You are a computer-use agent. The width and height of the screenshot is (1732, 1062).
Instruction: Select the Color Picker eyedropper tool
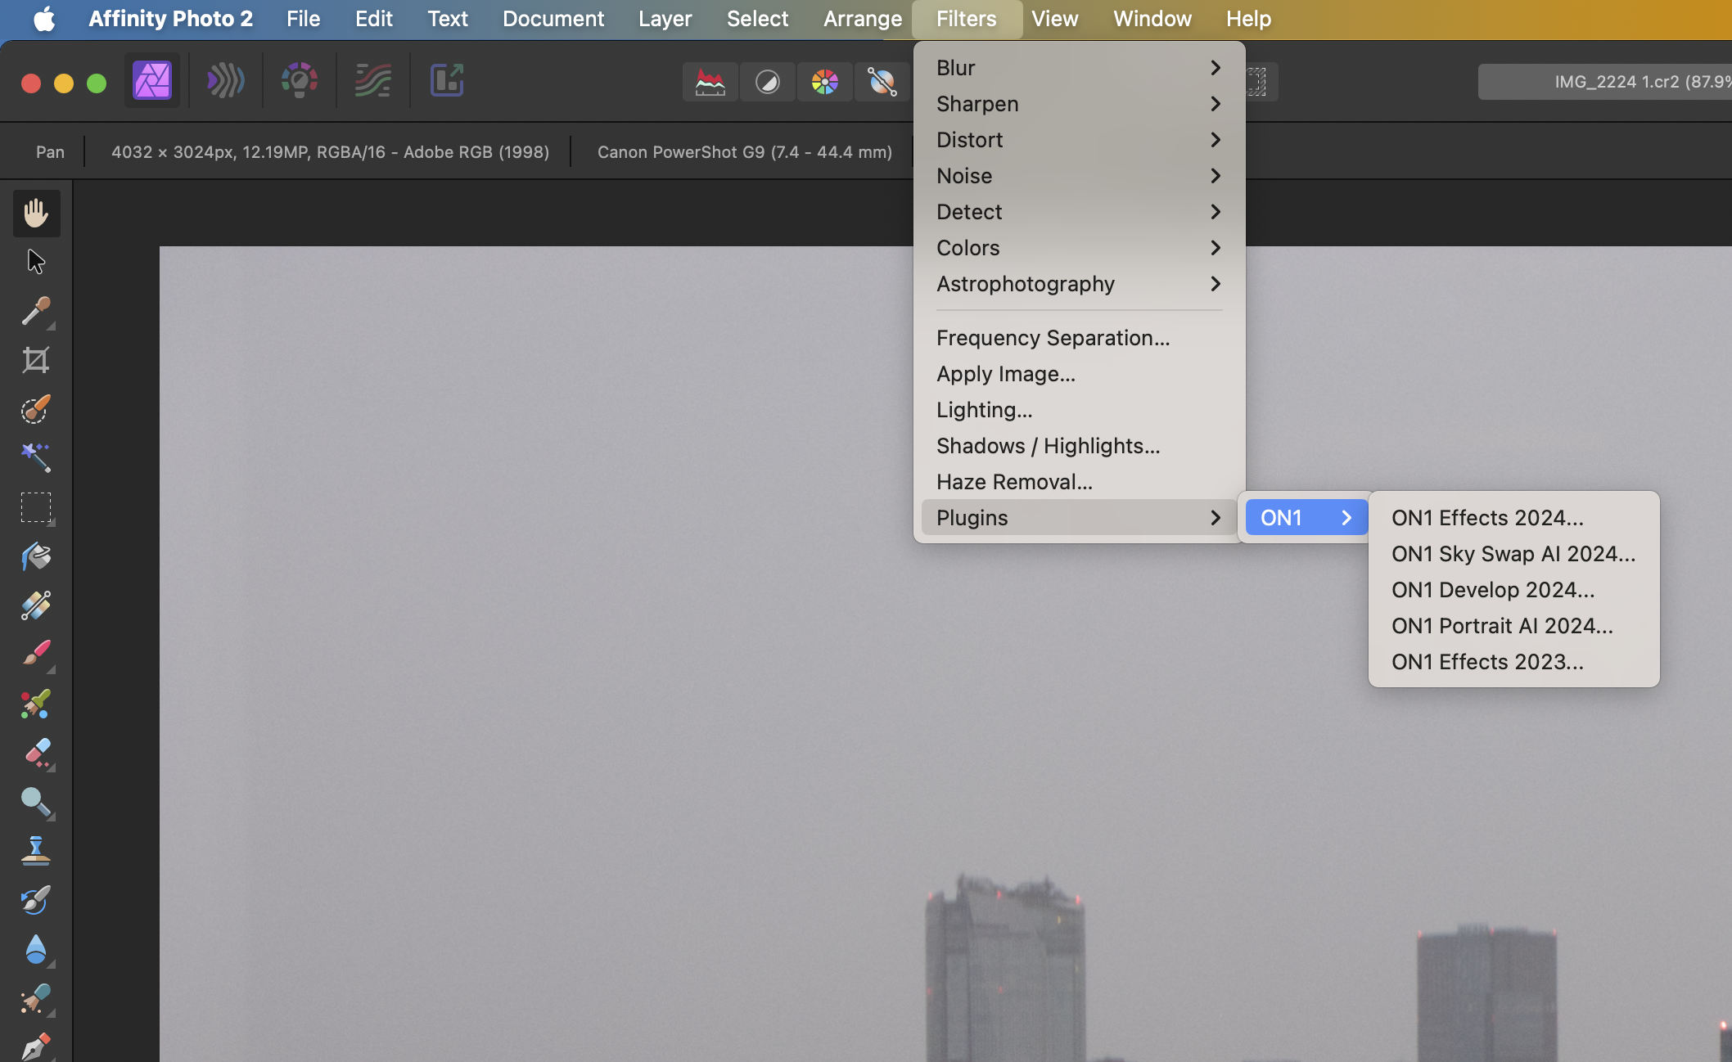tap(36, 311)
